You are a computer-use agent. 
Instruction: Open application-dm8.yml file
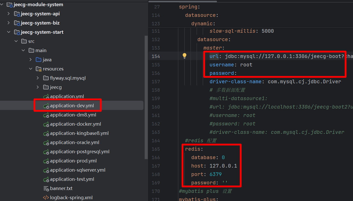(73, 115)
